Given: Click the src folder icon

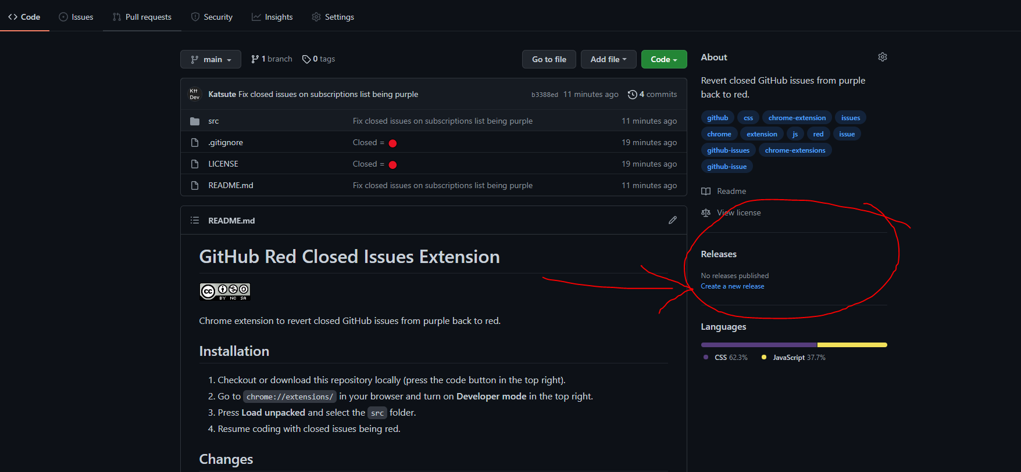Looking at the screenshot, I should click(x=195, y=121).
